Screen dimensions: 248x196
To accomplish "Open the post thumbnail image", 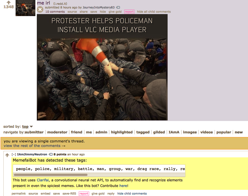I will point(25,8).
